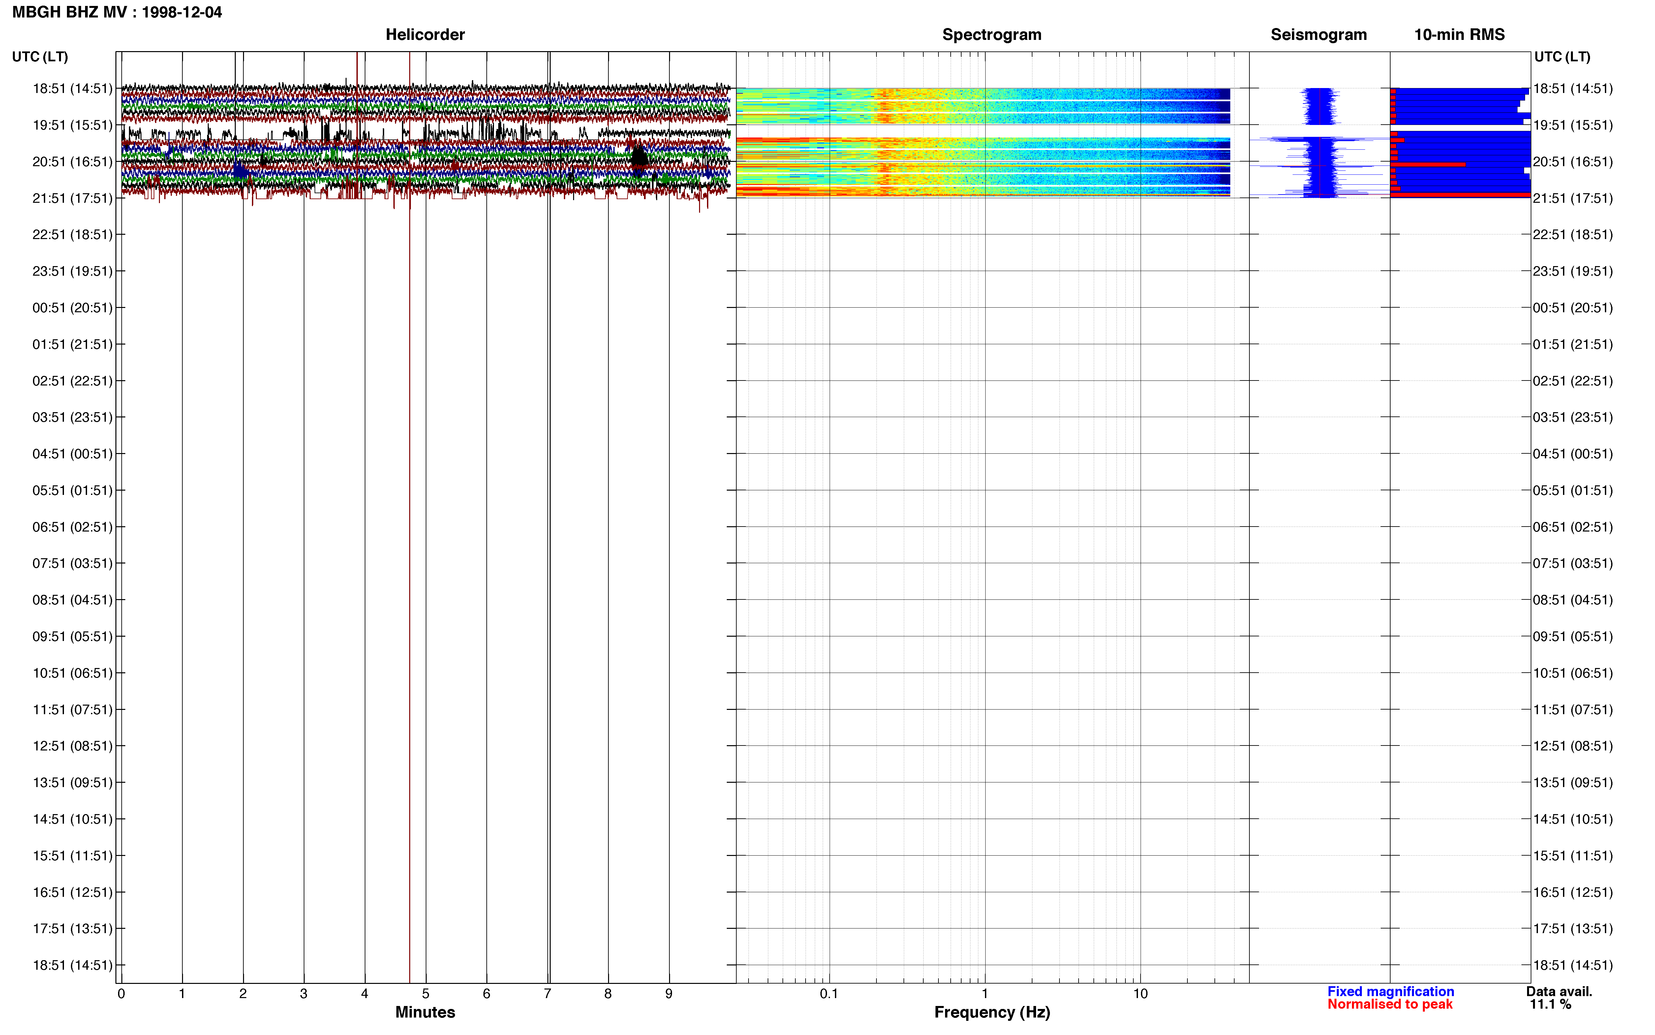Image resolution: width=1655 pixels, height=1035 pixels.
Task: Click left time label '14:51 (10:51)'
Action: point(73,819)
